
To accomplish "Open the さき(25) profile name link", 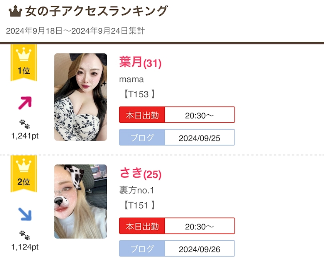I will click(x=140, y=173).
